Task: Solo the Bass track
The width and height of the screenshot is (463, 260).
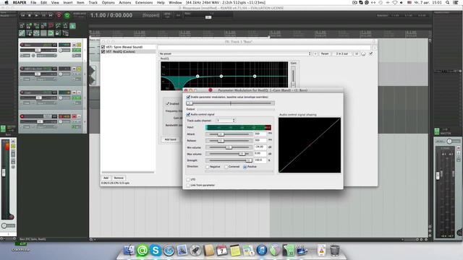Action: pyautogui.click(x=79, y=45)
